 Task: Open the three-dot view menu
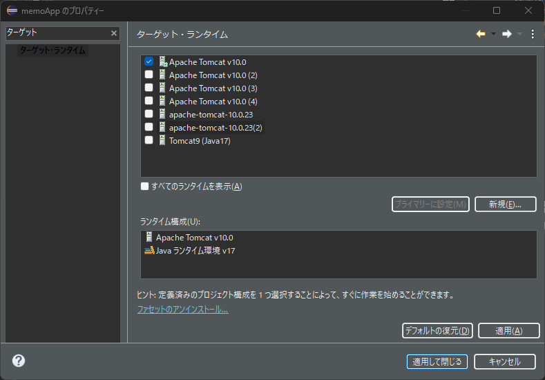533,34
